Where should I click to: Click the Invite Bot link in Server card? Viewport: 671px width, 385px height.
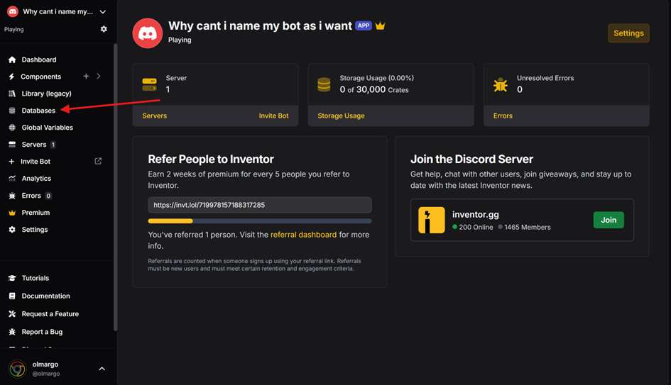click(273, 116)
